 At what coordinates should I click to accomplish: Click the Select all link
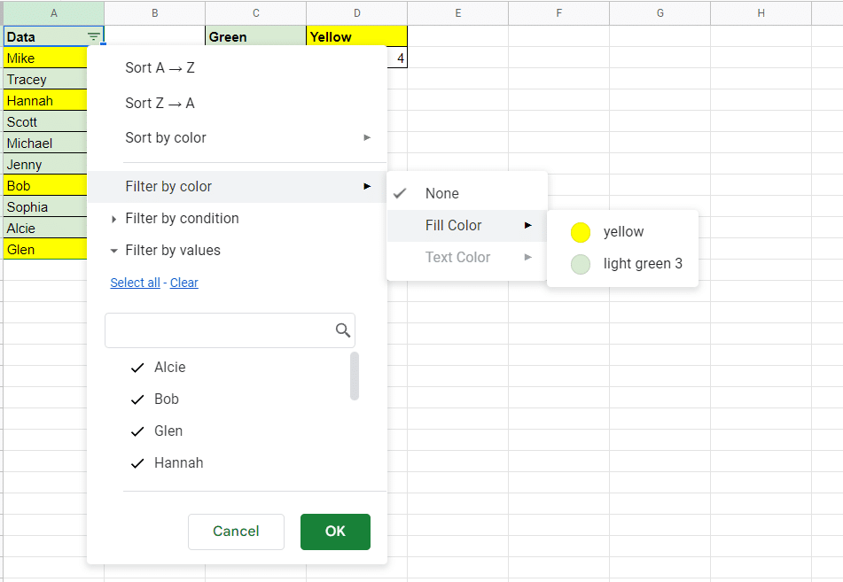pyautogui.click(x=135, y=283)
